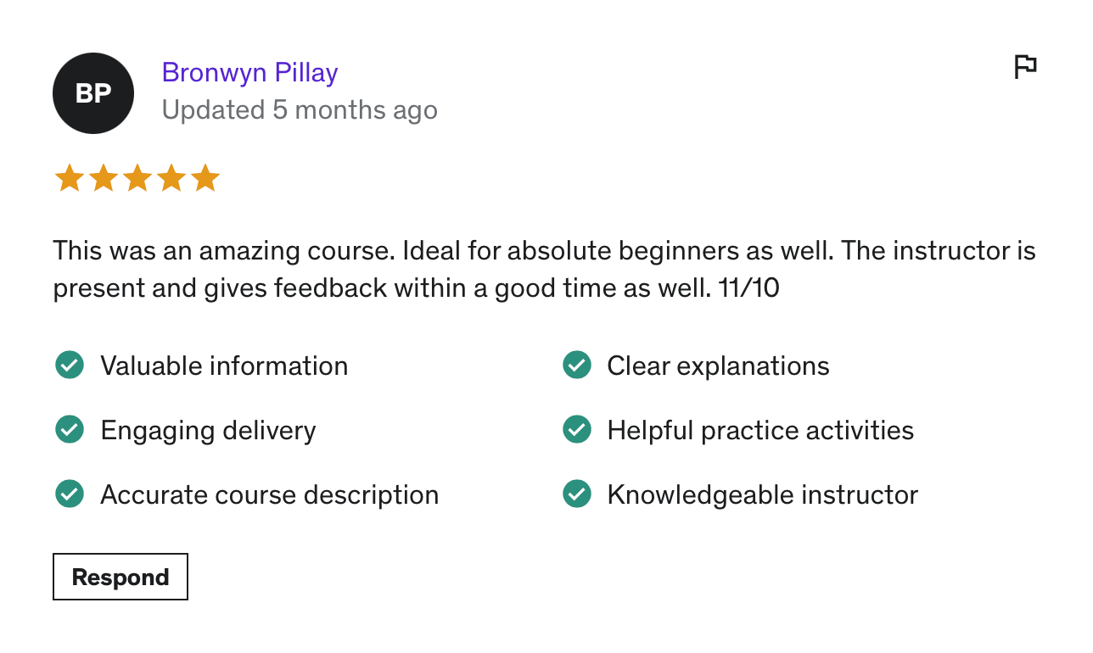Click the fifth rating star
The width and height of the screenshot is (1093, 653).
pos(205,179)
